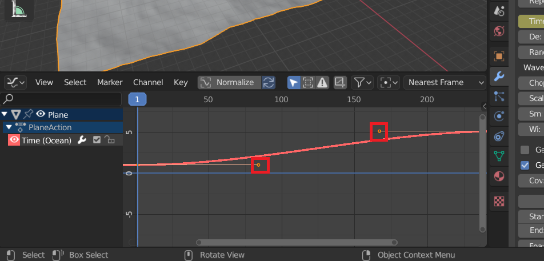Open the Marker menu
Screen dimensions: 544x261
pyautogui.click(x=110, y=82)
